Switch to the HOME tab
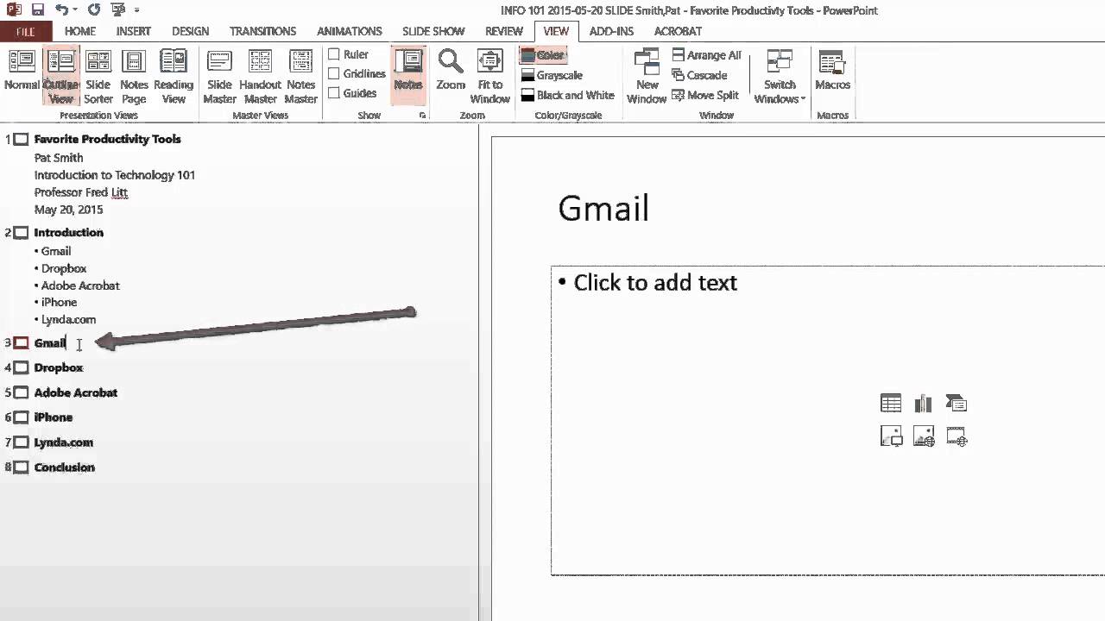 point(80,31)
